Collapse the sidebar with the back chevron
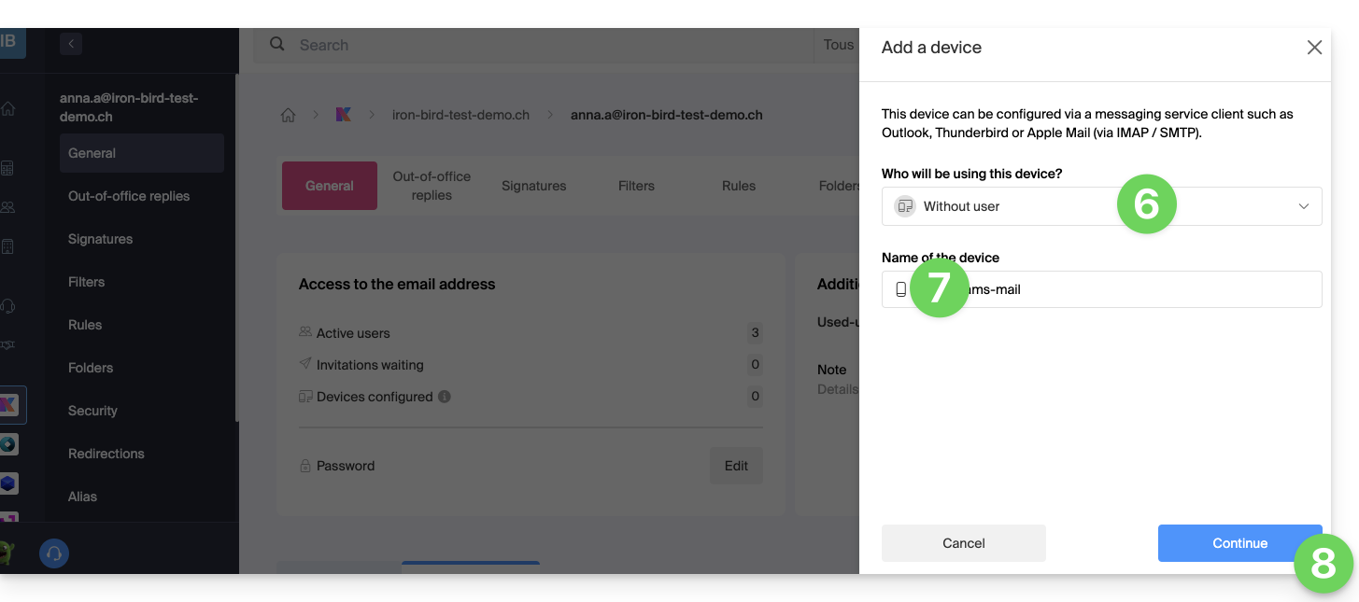 [71, 43]
